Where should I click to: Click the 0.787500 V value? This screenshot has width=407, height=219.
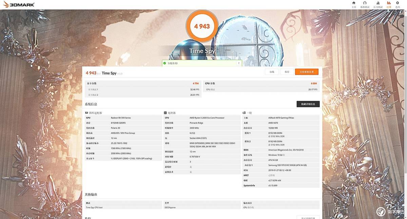click(x=195, y=157)
